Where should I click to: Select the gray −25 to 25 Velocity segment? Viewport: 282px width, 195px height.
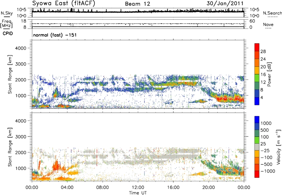(257, 147)
